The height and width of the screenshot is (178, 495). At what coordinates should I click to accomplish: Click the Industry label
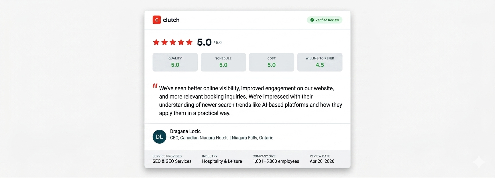[x=210, y=156]
